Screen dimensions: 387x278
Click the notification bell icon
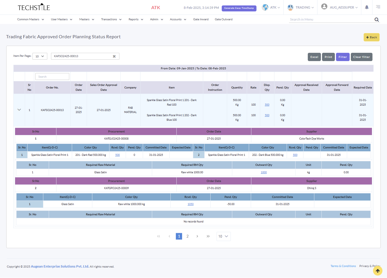tap(366, 7)
